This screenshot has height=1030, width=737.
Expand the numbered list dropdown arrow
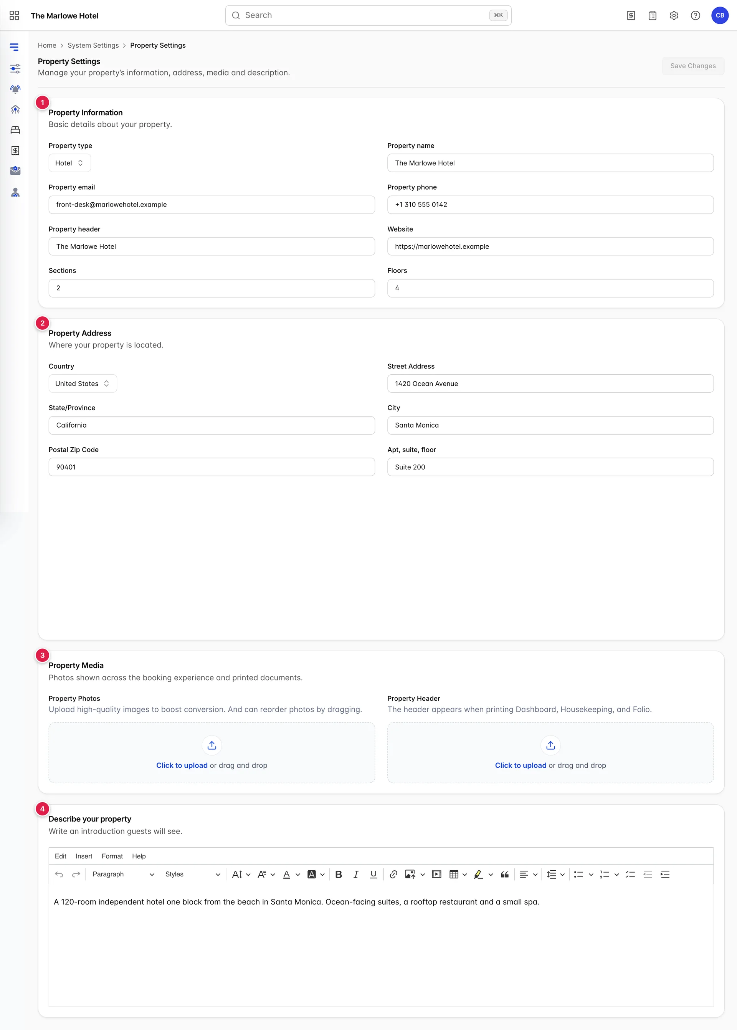(x=617, y=875)
